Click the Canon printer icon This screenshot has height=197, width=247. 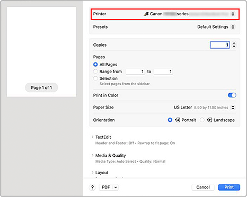[x=146, y=14]
